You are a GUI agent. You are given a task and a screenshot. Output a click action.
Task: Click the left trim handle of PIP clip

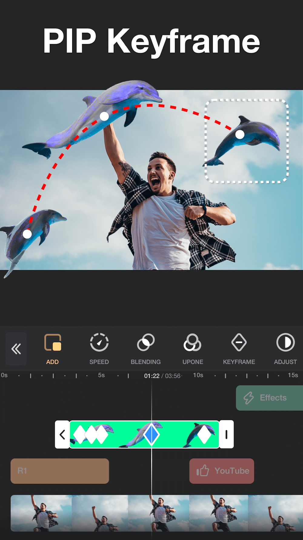[62, 435]
